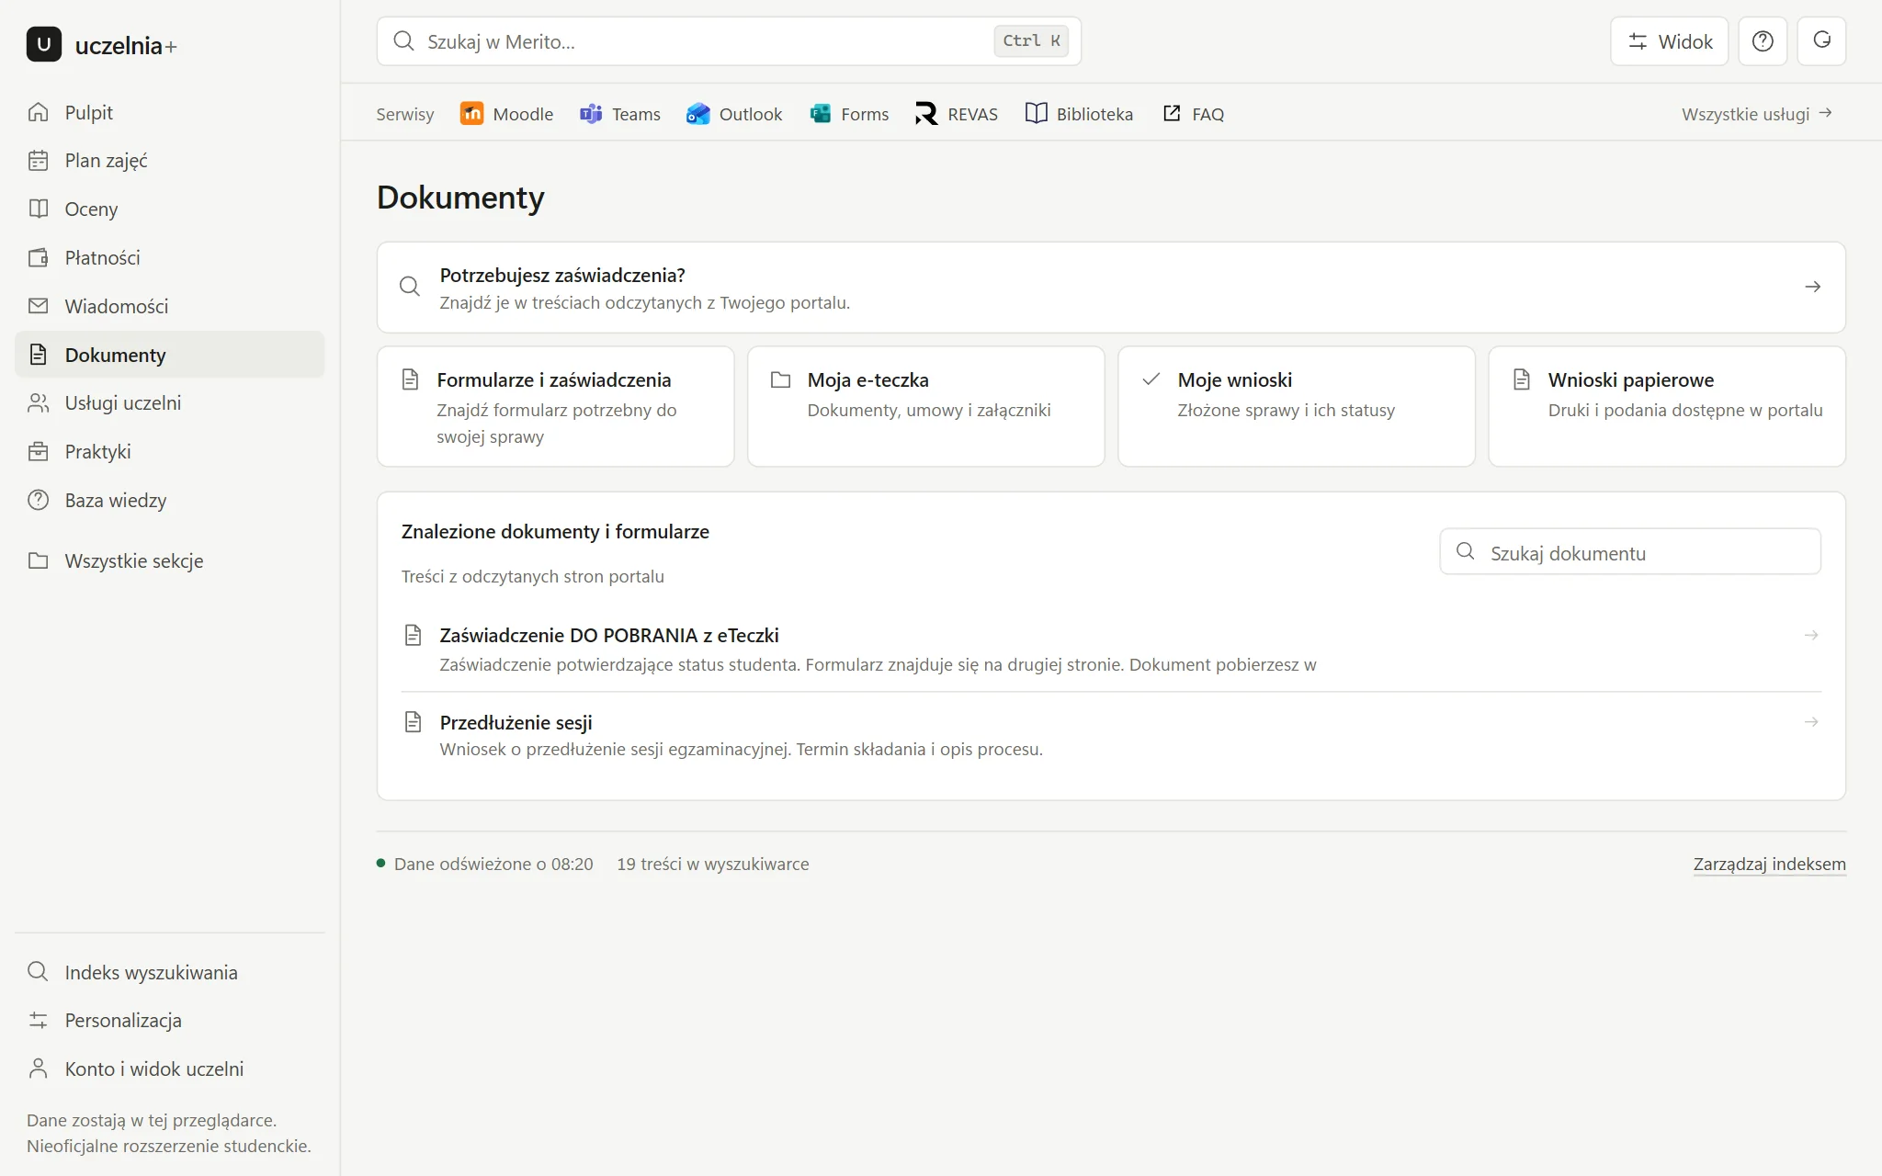
Task: Open Baza wiedzy in sidebar
Action: click(170, 501)
